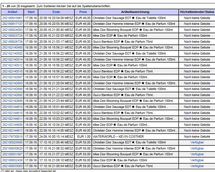Select the '1 - 26 von 26 insgesamt' text

point(19,6)
